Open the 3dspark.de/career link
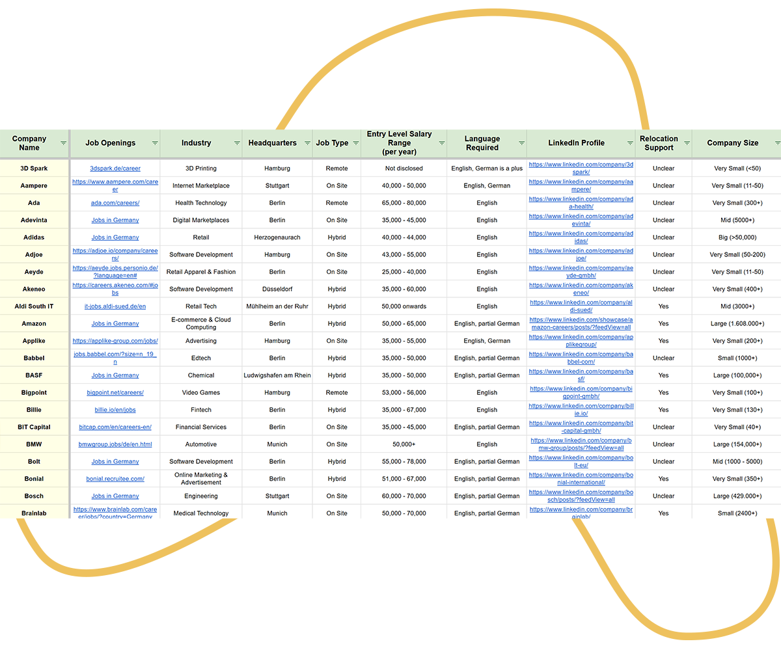This screenshot has width=781, height=648. pyautogui.click(x=115, y=169)
